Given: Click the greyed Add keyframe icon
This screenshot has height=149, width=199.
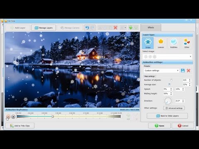Looking at the screenshot, I should click(128, 117).
